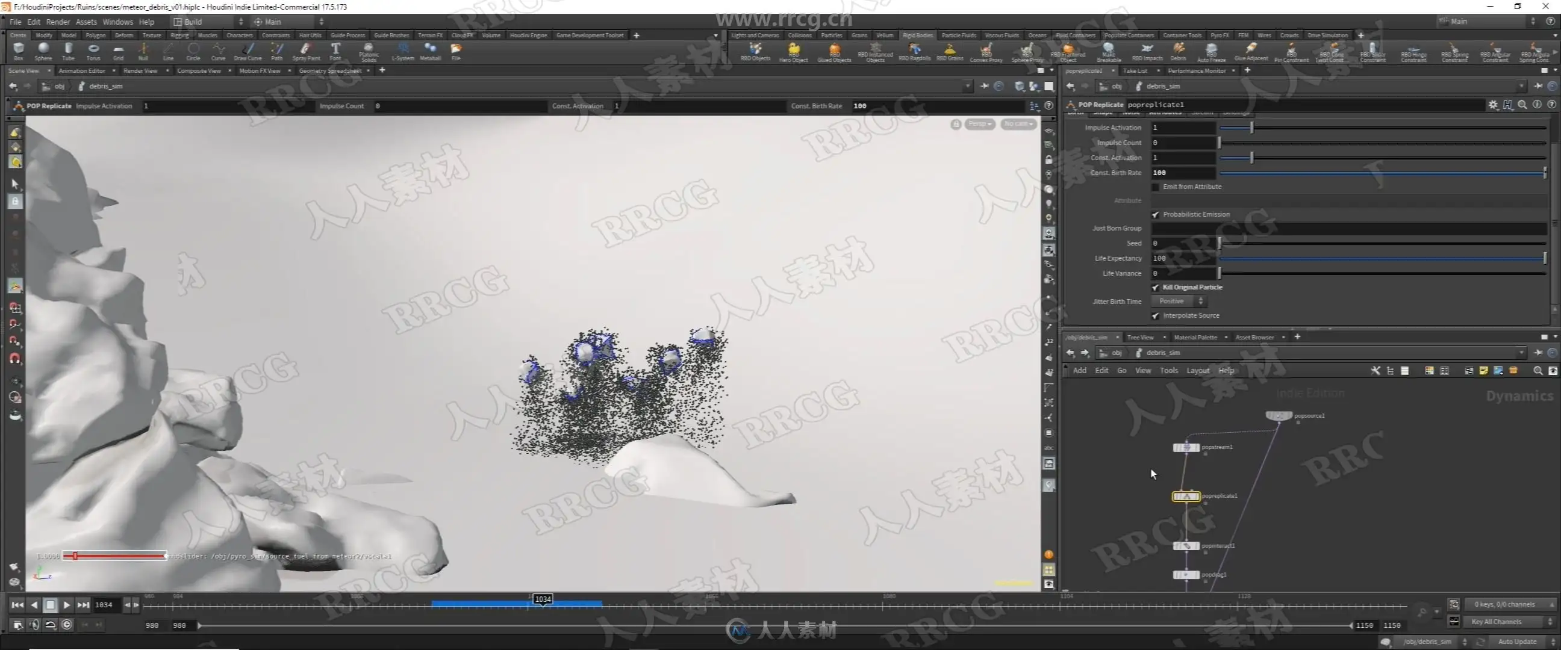Open the Render menu
This screenshot has width=1561, height=650.
[58, 22]
